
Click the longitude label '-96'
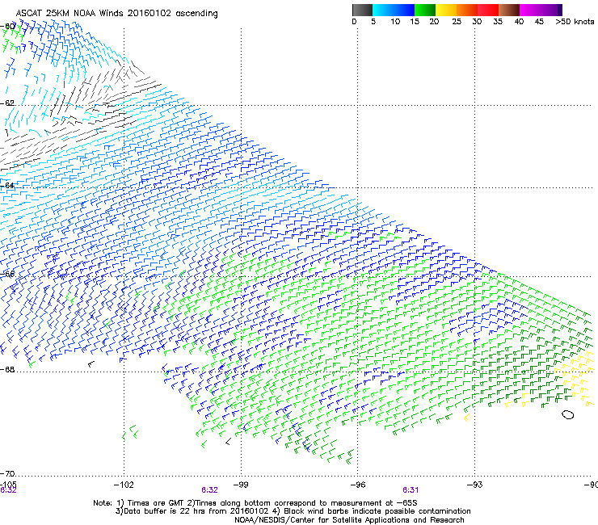[358, 485]
